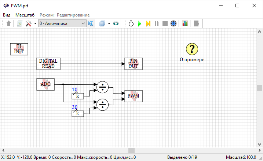263x161 pixels.
Task: Select the PWM block on canvas
Action: 134,96
